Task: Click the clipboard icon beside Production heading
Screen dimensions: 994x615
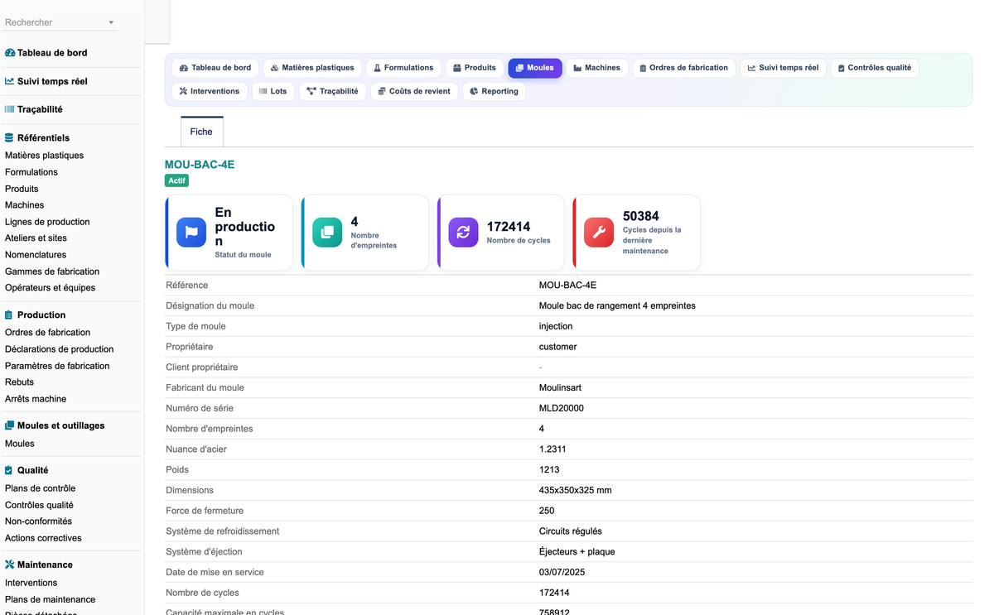Action: click(9, 315)
